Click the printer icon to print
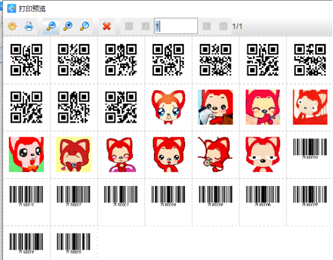This screenshot has height=260, width=333. coord(29,26)
